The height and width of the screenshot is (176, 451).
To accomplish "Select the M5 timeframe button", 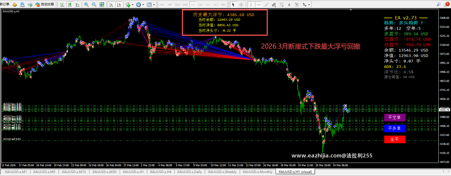I will 170,5.
